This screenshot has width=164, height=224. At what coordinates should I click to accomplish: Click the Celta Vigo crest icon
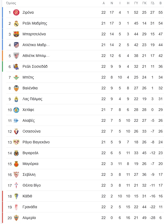click(x=16, y=186)
